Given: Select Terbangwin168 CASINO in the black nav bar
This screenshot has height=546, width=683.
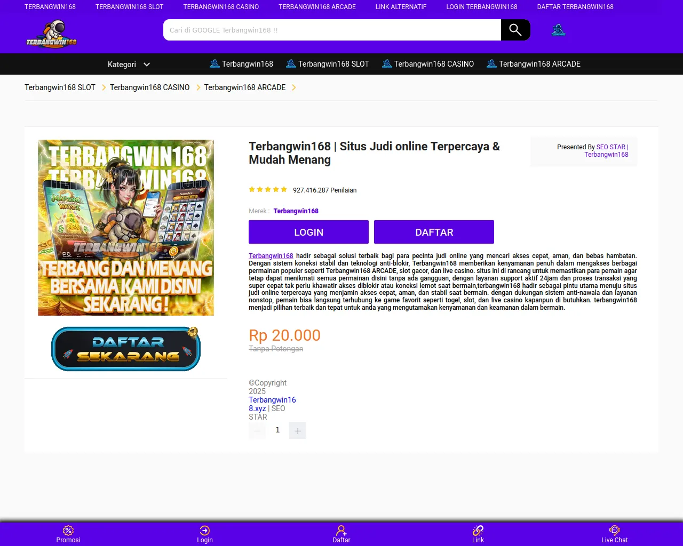Looking at the screenshot, I should point(428,64).
